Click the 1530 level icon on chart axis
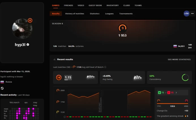Viewport: 196px width, 120px height. point(58,112)
